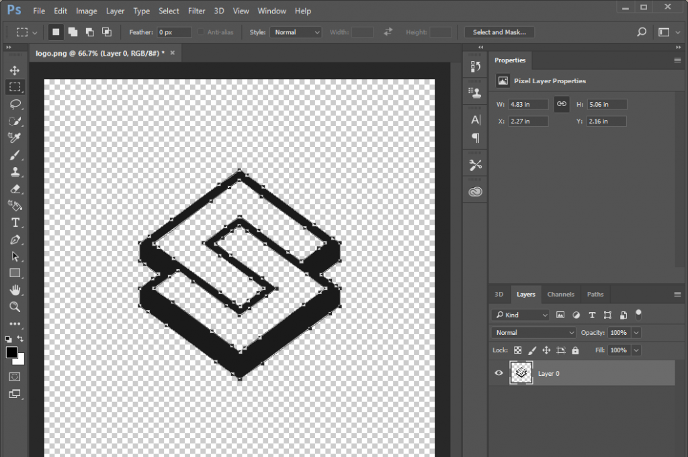Click the Select and Mask button
Viewport: 688px width, 457px height.
click(x=499, y=32)
